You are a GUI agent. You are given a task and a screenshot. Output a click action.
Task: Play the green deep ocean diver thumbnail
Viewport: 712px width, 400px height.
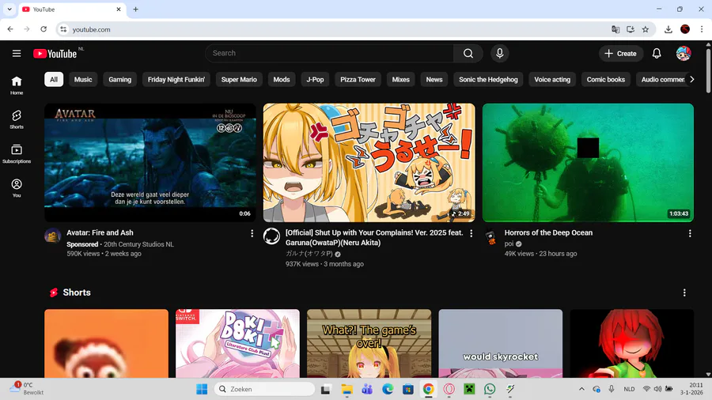(588, 162)
